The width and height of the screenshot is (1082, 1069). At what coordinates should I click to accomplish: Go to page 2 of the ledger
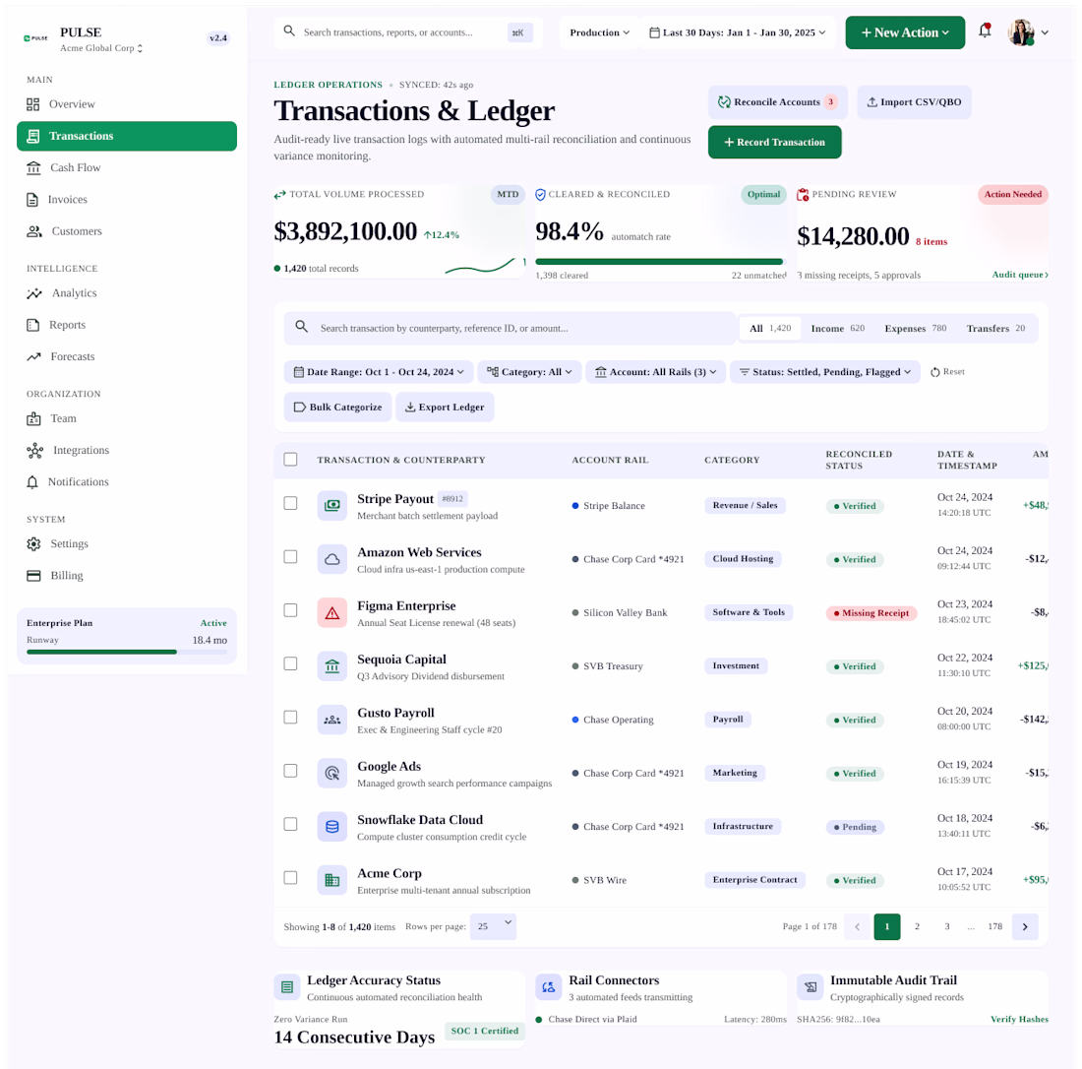pos(917,926)
